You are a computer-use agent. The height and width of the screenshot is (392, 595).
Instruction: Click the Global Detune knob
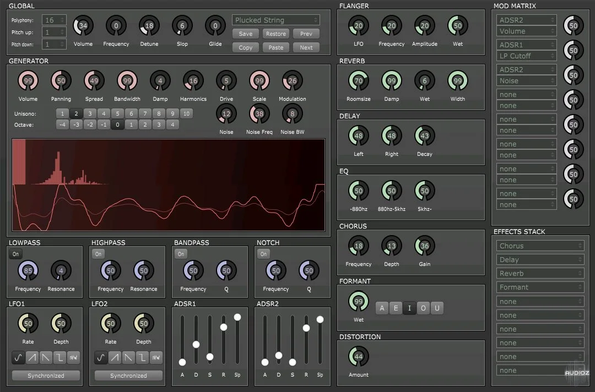pyautogui.click(x=149, y=26)
